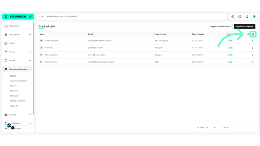Sort by Date d'entrée column header
Screen dimensions: 260x146
click(x=198, y=34)
